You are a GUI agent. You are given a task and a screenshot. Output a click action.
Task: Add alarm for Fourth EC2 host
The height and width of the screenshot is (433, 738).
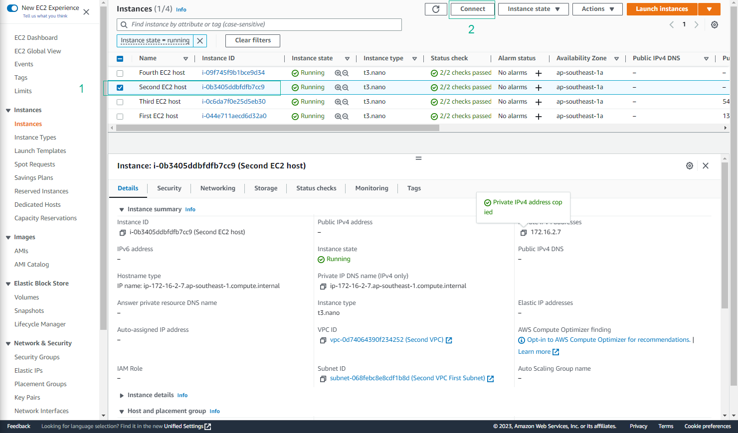pyautogui.click(x=539, y=73)
